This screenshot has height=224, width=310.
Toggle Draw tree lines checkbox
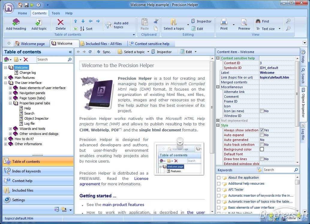click(x=262, y=159)
